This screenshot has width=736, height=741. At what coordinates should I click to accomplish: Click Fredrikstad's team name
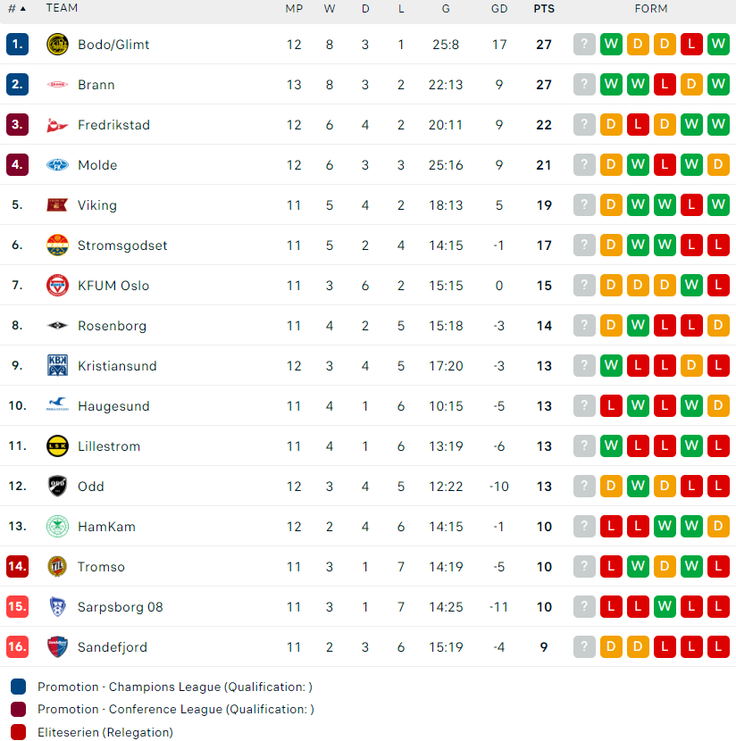point(114,125)
